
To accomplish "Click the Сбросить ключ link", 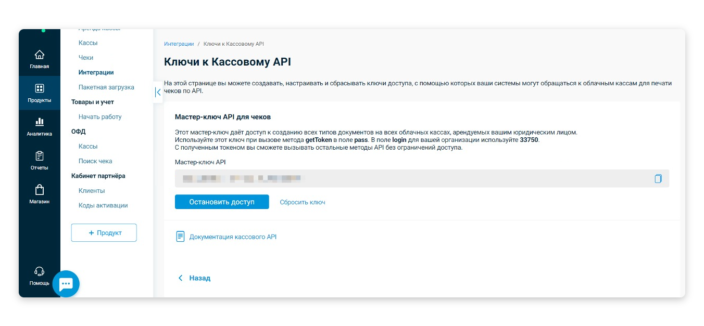I will click(x=303, y=202).
